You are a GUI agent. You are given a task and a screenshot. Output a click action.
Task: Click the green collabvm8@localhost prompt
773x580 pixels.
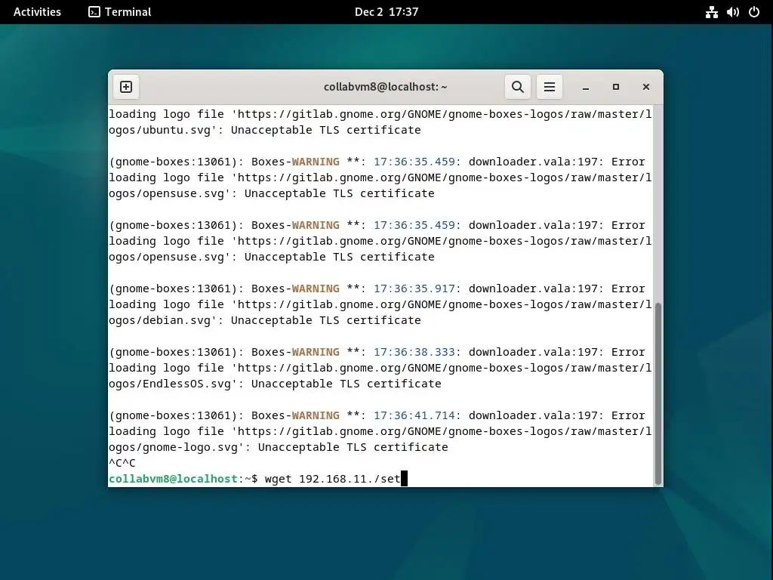point(174,478)
